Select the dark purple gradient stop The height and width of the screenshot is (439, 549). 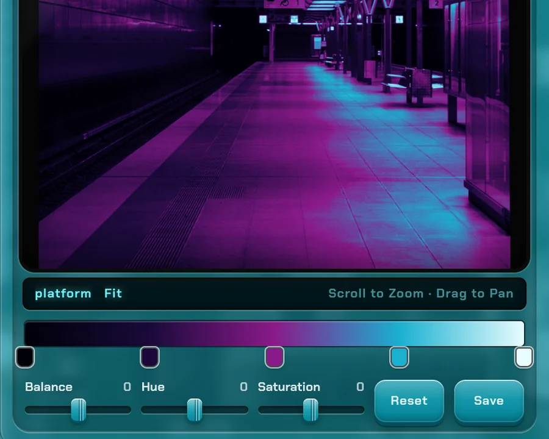tap(150, 357)
